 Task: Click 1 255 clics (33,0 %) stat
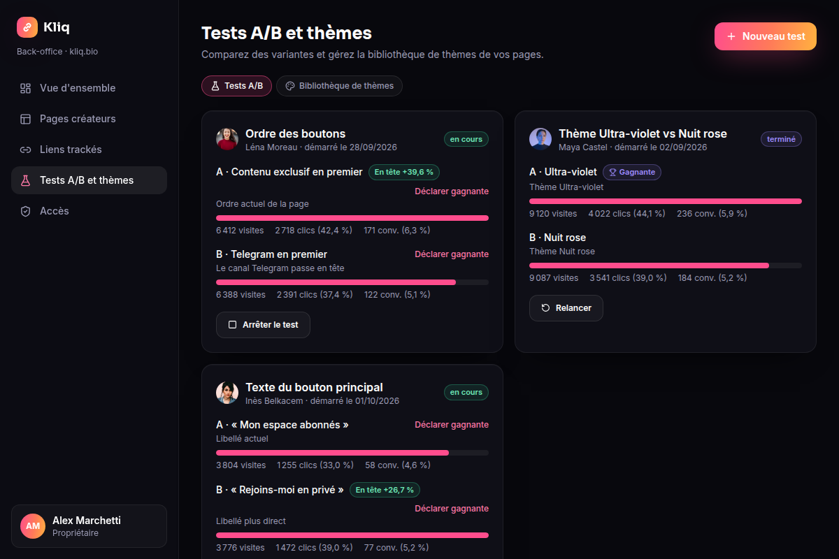coord(315,465)
